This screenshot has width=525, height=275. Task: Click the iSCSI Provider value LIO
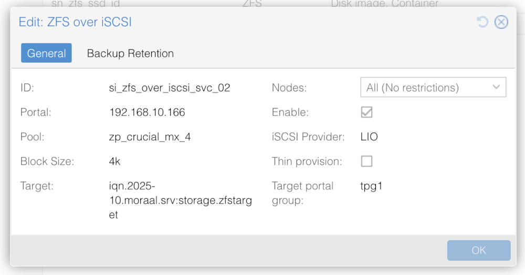click(x=369, y=137)
